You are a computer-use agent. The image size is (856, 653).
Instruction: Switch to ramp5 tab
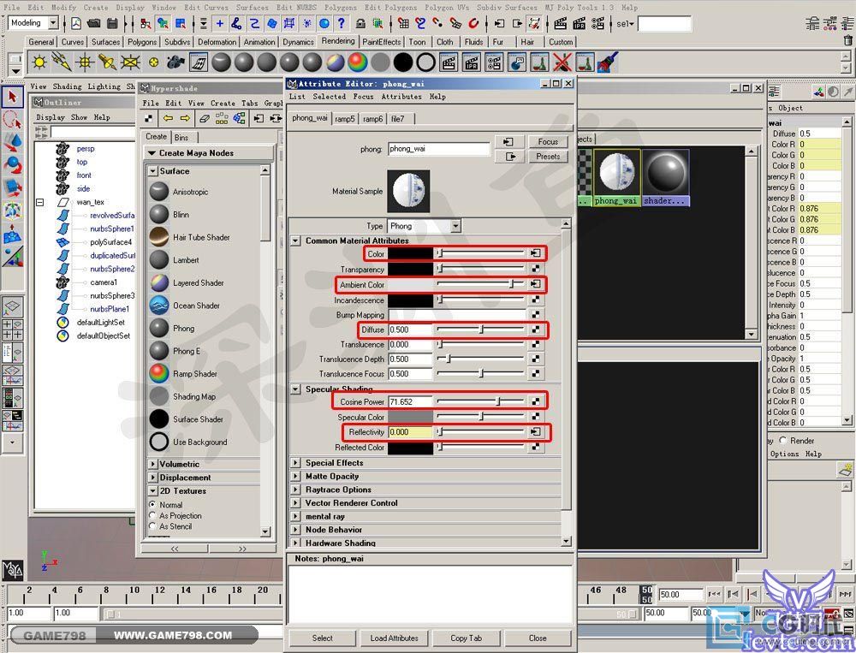pos(345,118)
